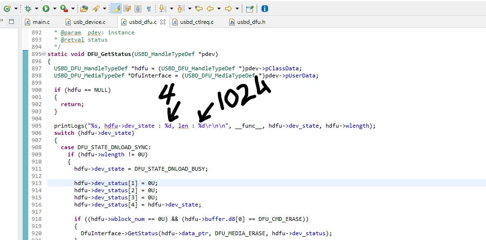This screenshot has width=486, height=240.
Task: Click '@retval' in the comment line 893
Action: coord(72,40)
